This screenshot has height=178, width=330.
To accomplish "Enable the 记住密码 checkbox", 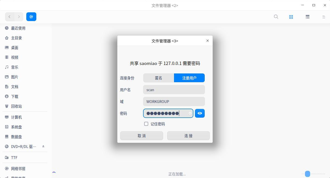I will 146,124.
